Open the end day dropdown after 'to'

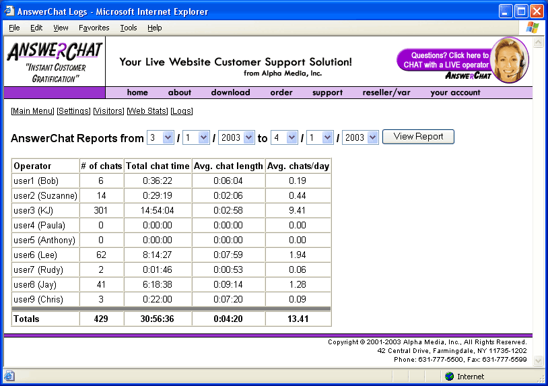(x=320, y=137)
